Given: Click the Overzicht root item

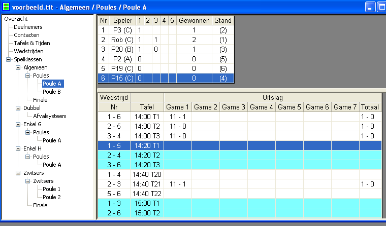Looking at the screenshot, I should pyautogui.click(x=16, y=19).
